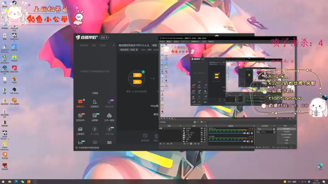Click the monitor icon at 直播伴侣 bottom bar
Screen dimensions: 328x184
(145, 136)
